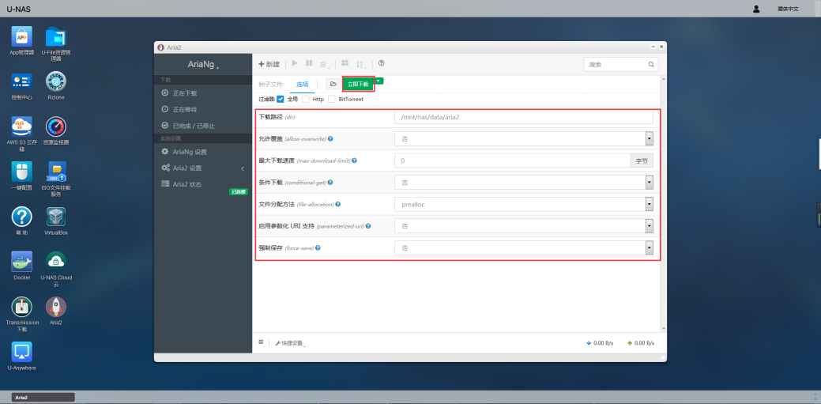
Task: Expand the green arrow beside 立即下载
Action: coord(379,81)
